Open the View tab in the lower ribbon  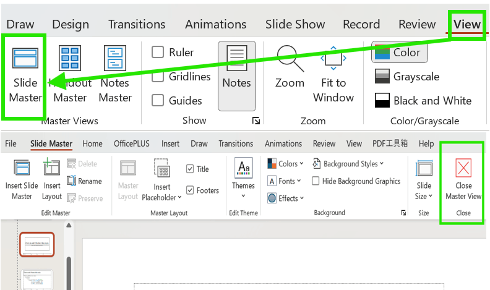354,143
